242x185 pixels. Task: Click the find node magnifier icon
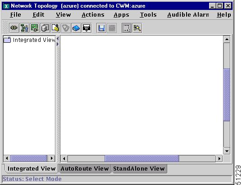coord(137,28)
